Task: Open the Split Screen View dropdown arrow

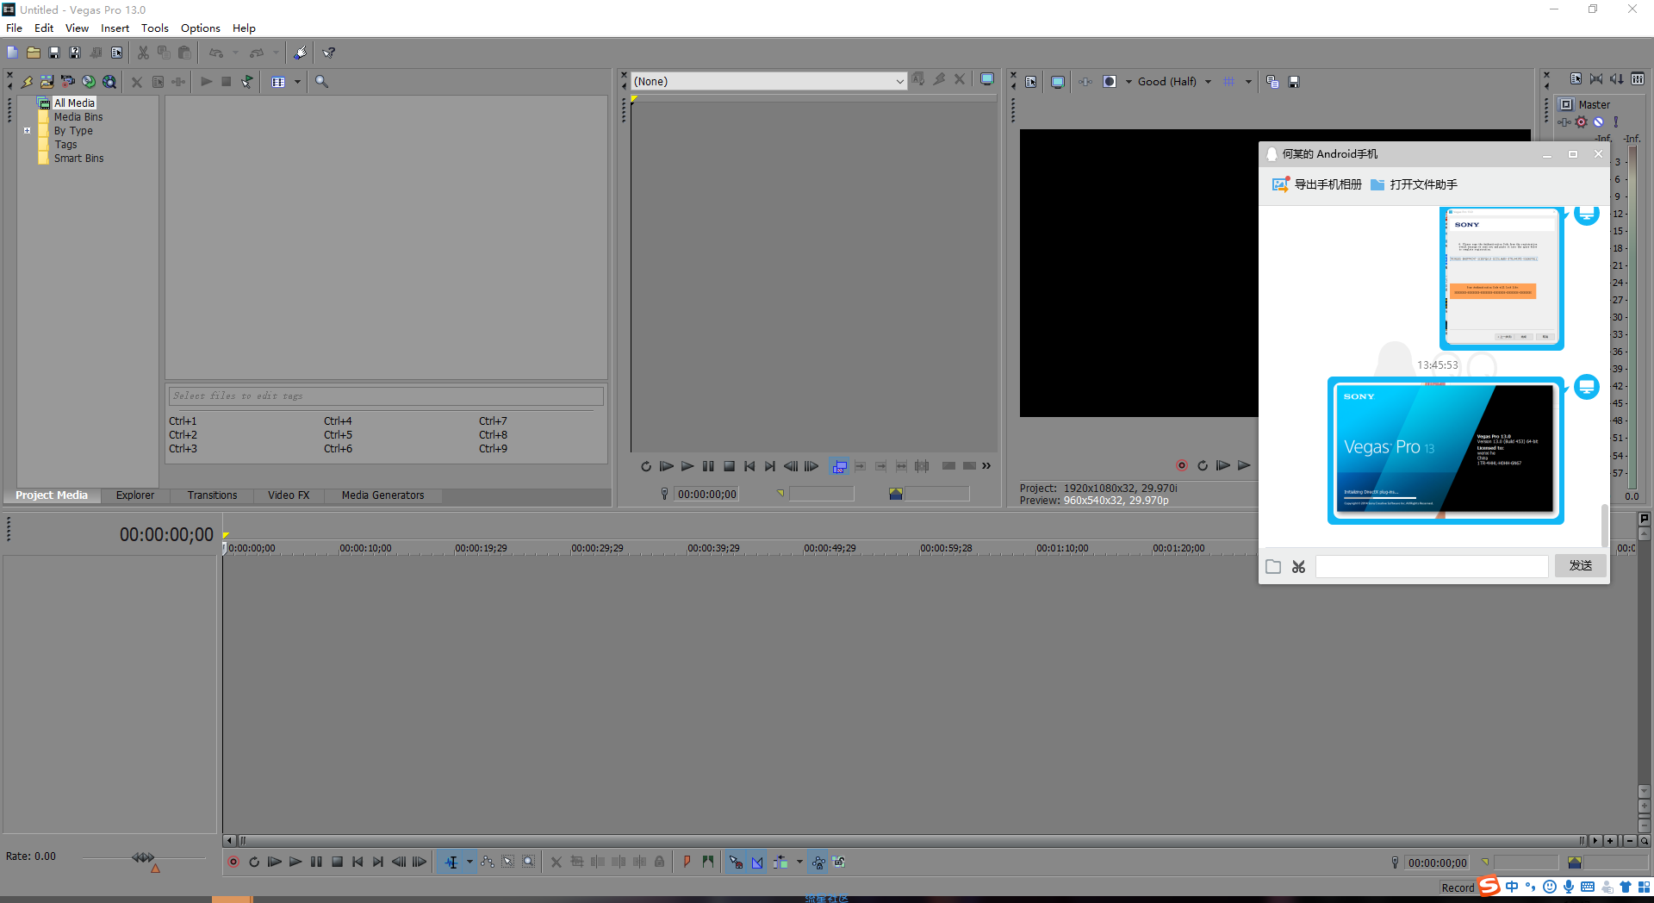Action: (1129, 82)
